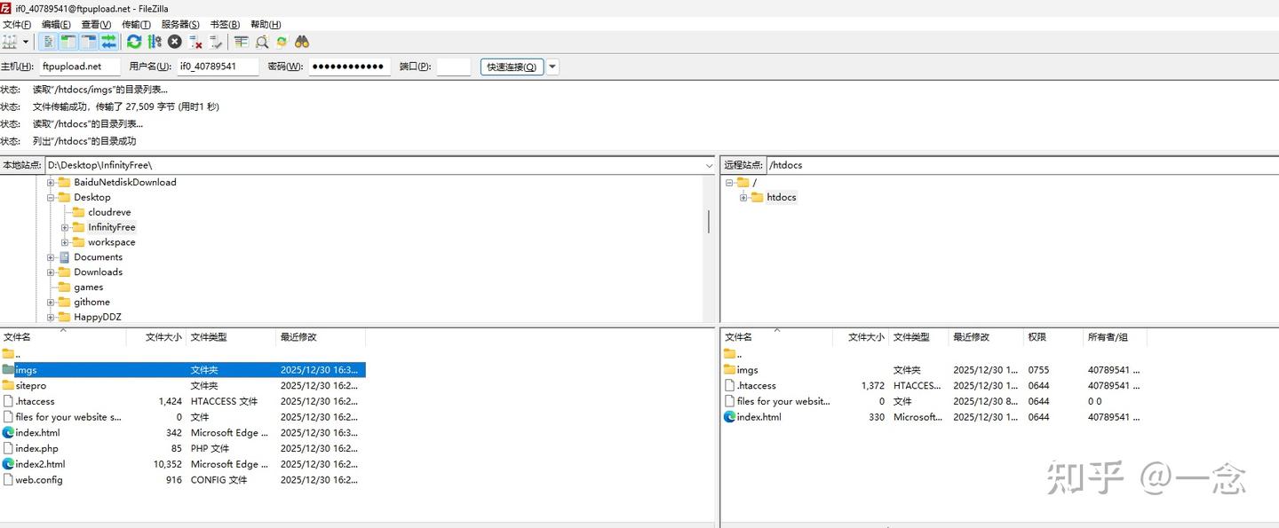Cancel the current operation
Screen dimensions: 1279x528
[175, 42]
